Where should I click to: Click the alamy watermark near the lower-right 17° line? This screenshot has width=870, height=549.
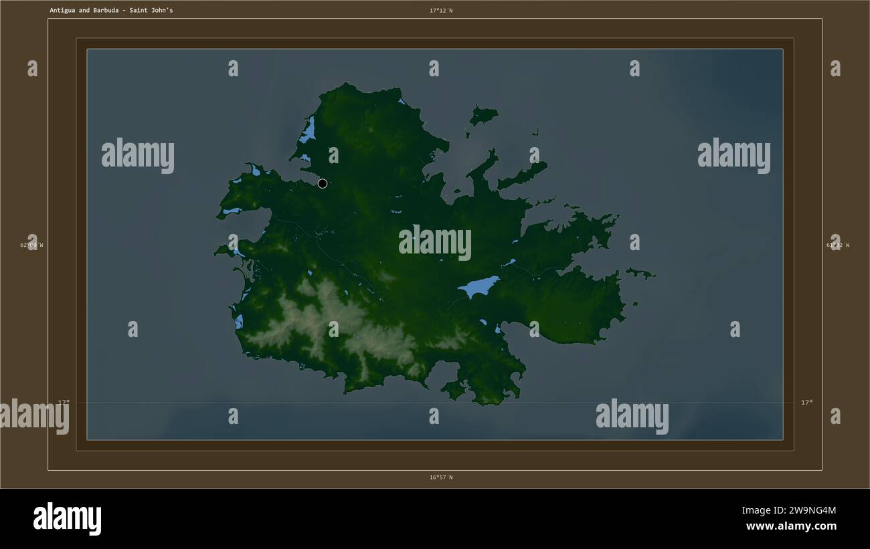point(632,417)
